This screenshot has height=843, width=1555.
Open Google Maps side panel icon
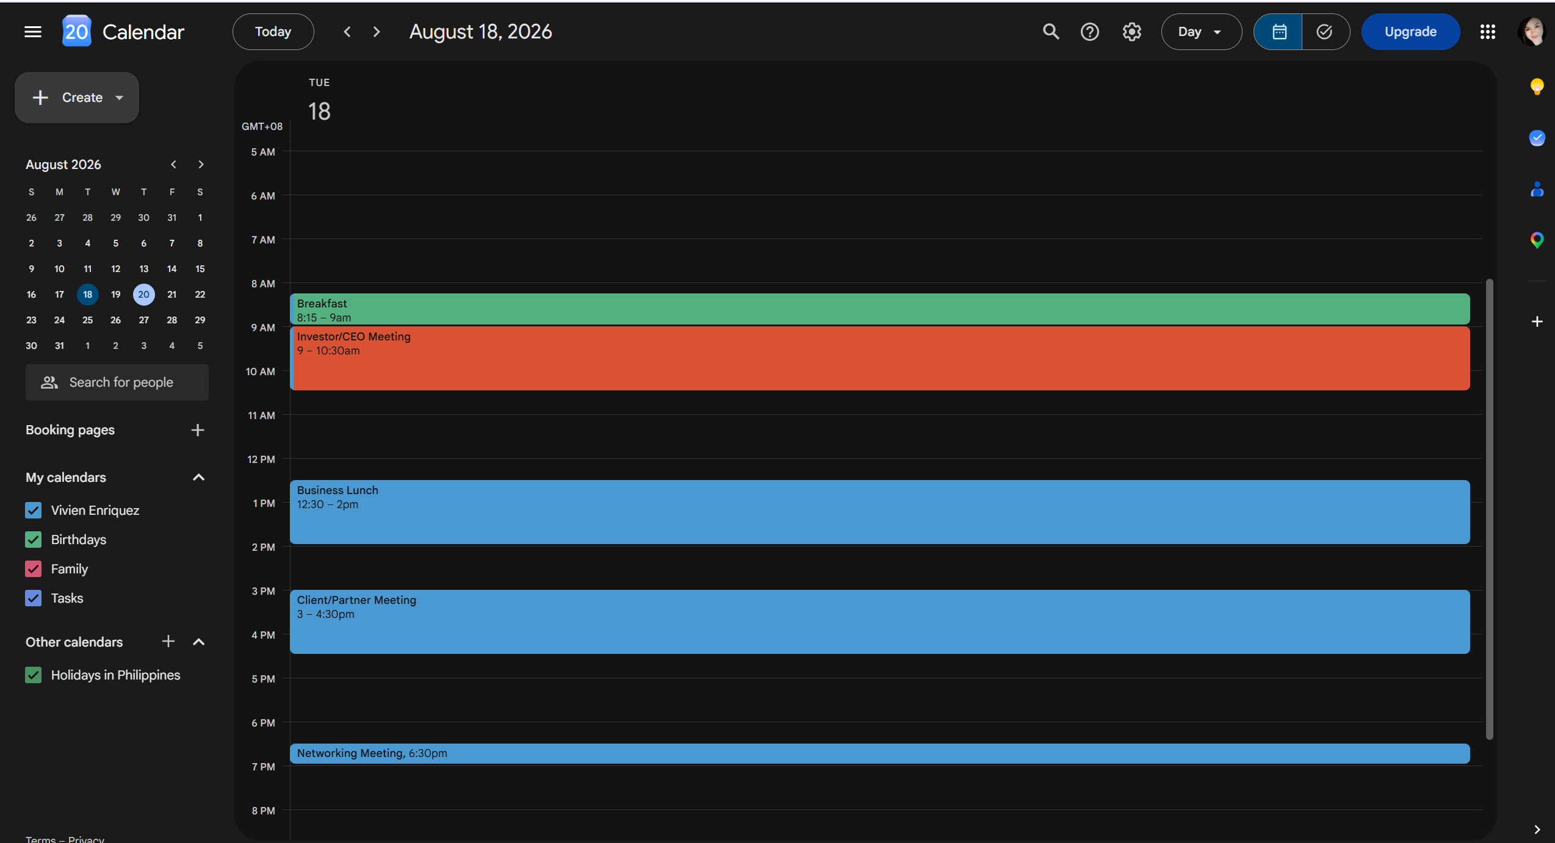pos(1537,240)
